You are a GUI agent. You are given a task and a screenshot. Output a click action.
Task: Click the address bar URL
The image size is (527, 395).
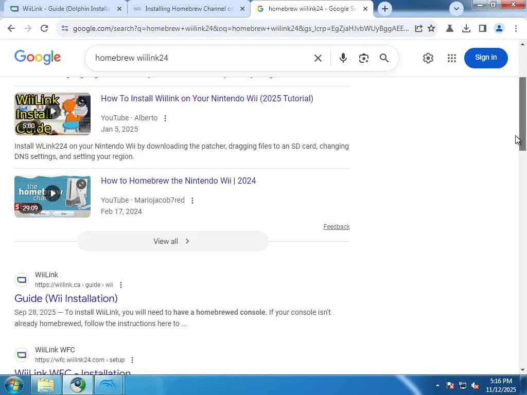tap(240, 29)
